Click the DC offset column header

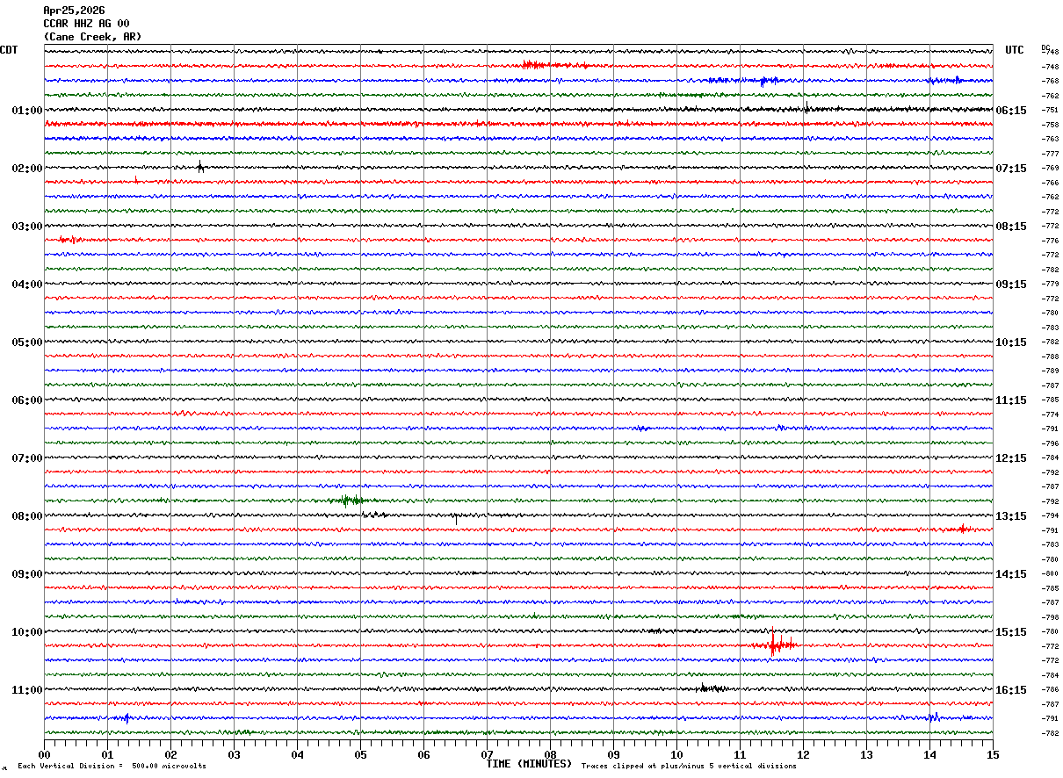coord(1045,47)
